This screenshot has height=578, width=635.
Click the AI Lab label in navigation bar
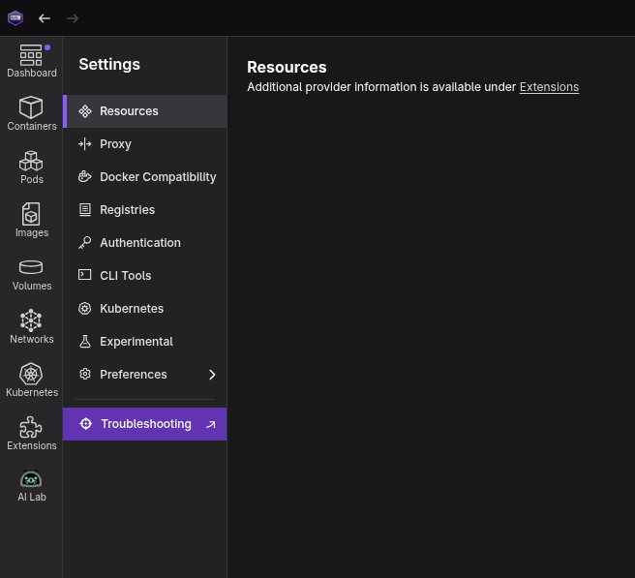pos(32,497)
